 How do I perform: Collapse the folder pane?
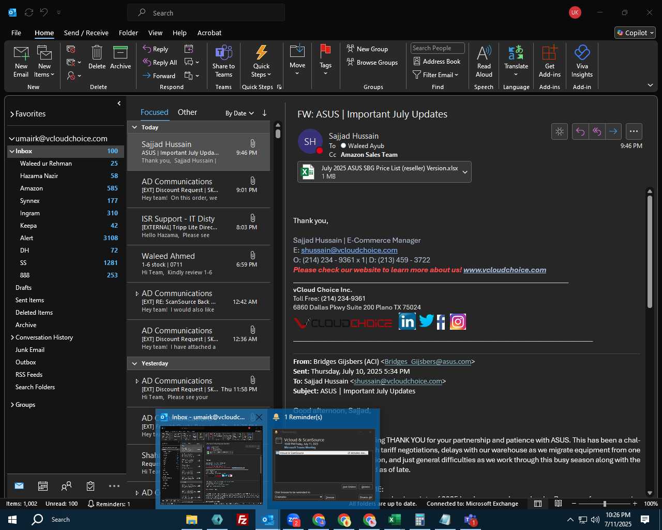pyautogui.click(x=119, y=104)
